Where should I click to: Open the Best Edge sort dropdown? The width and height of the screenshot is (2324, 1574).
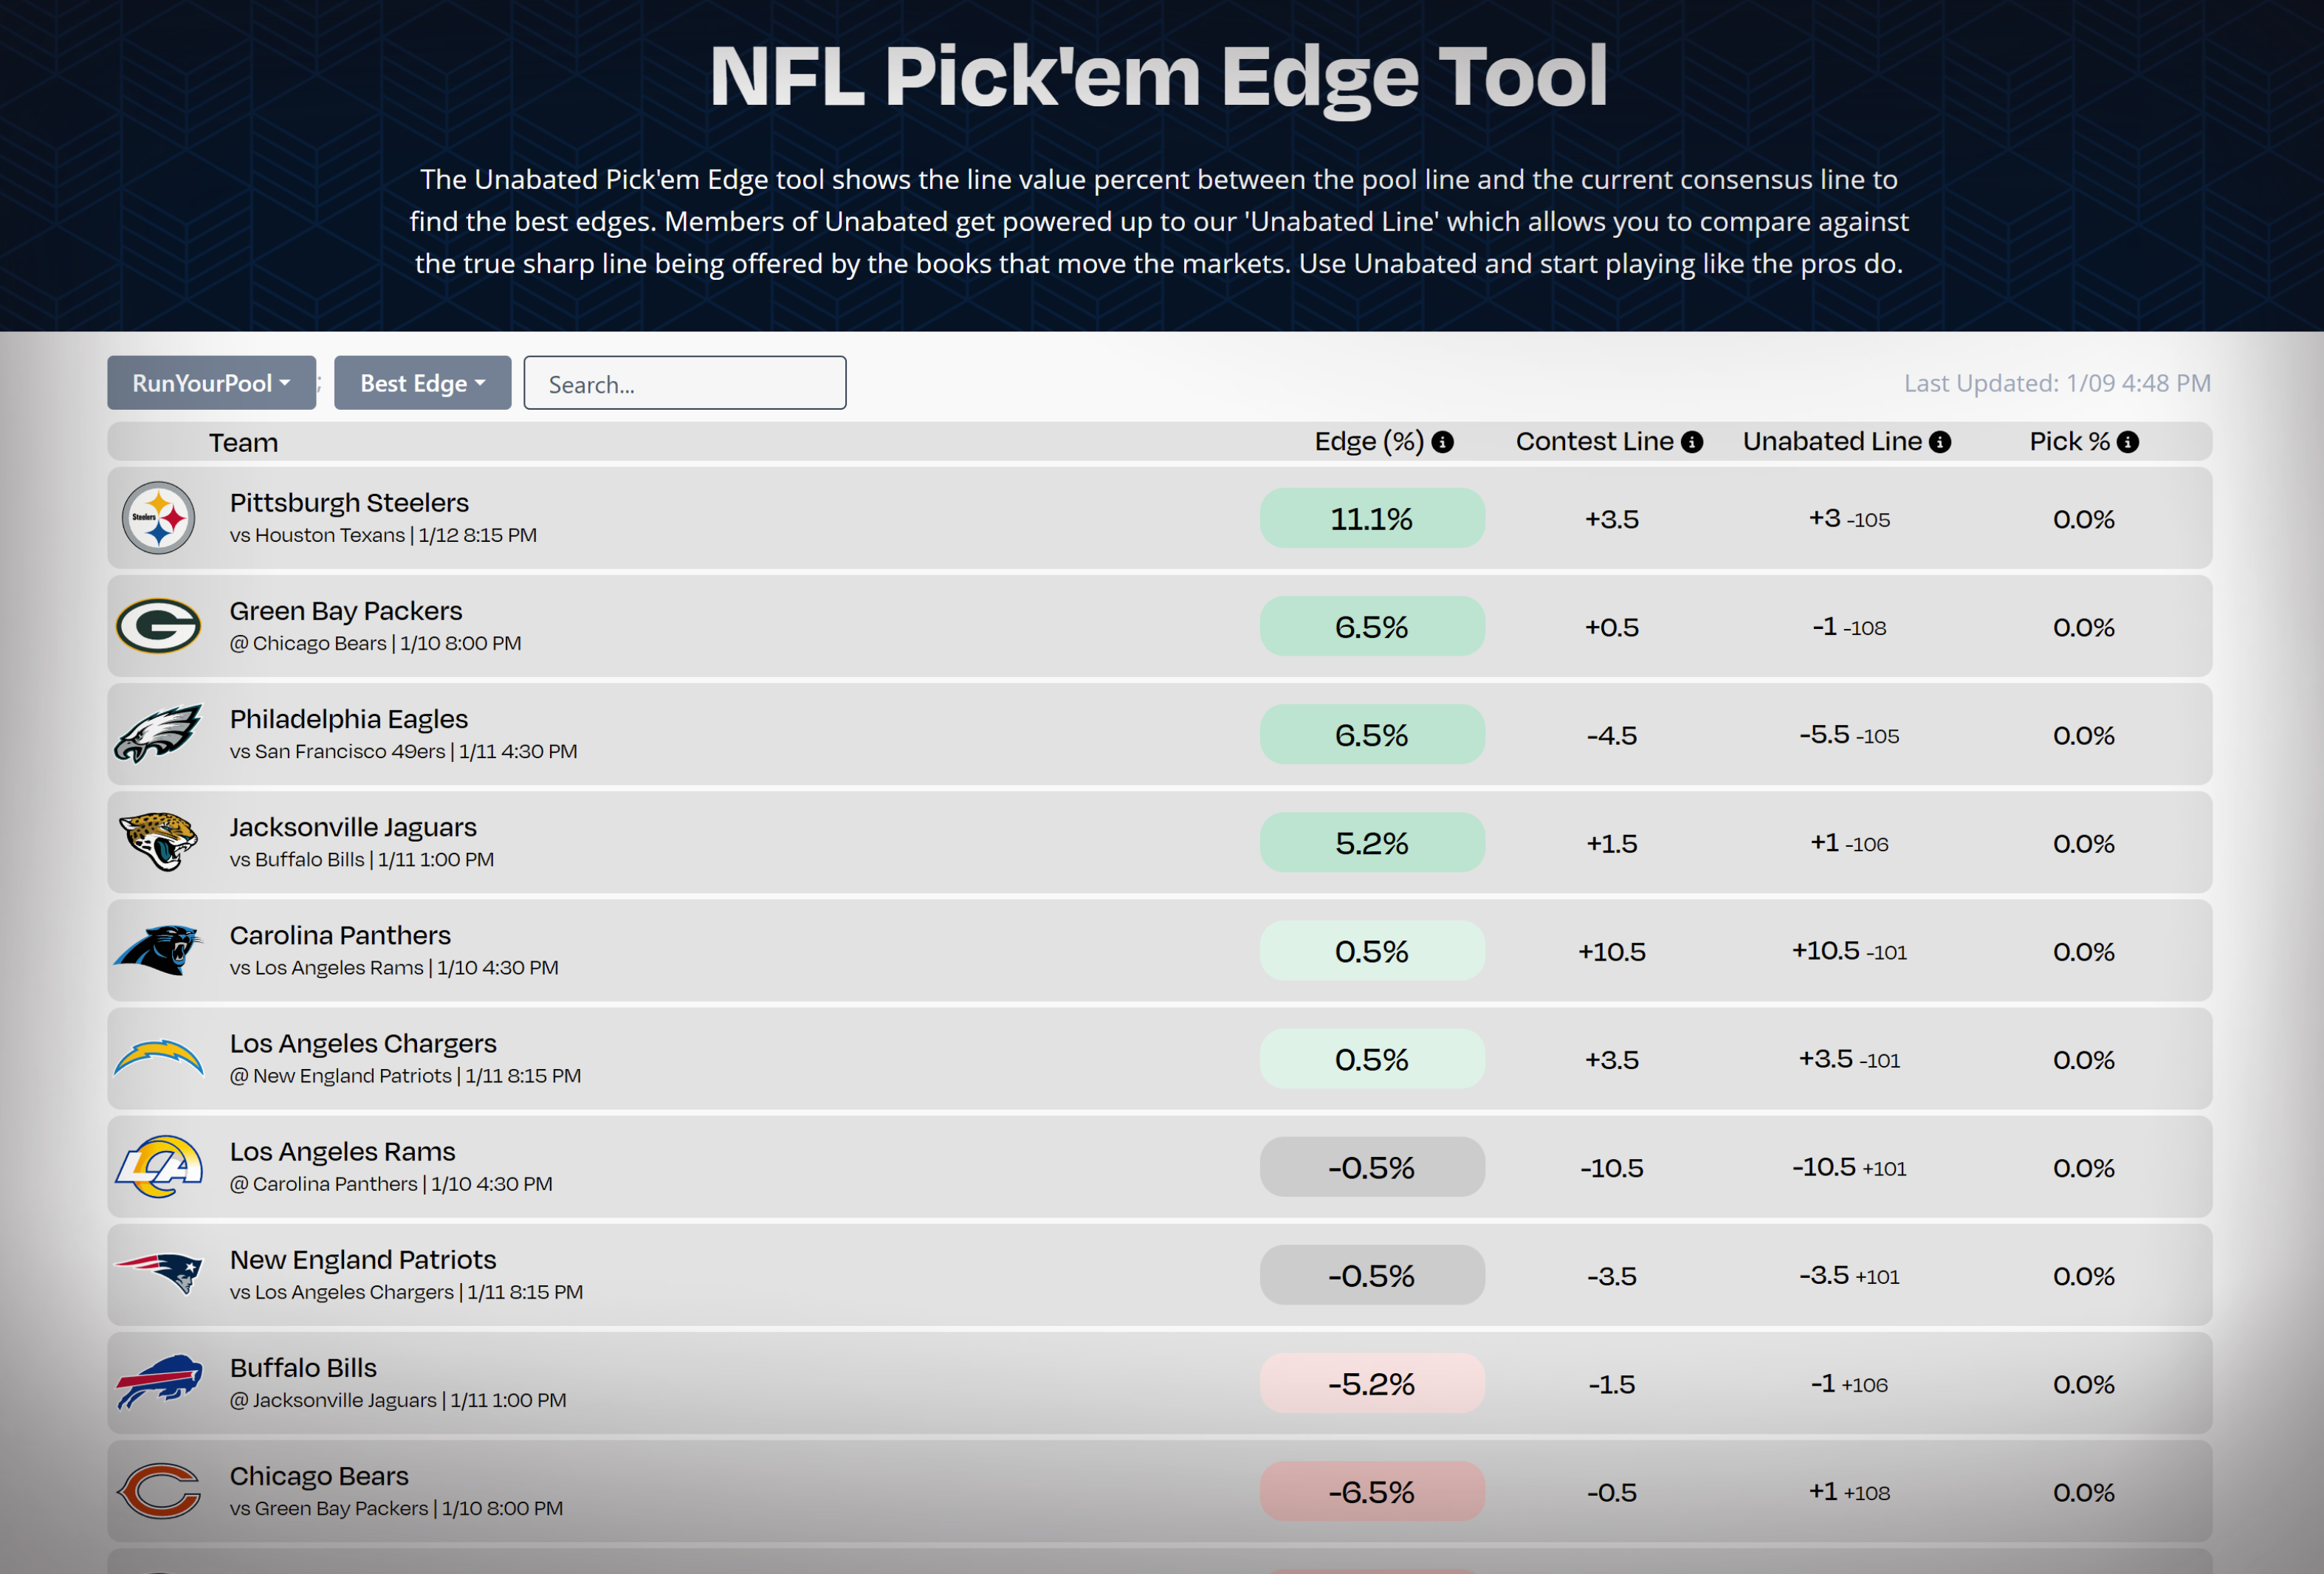(422, 383)
